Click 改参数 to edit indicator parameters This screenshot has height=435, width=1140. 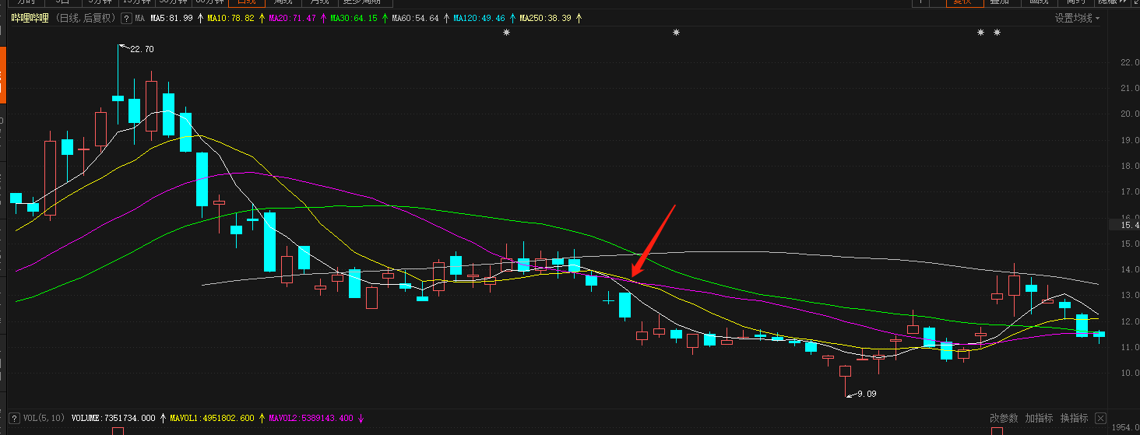point(1004,419)
